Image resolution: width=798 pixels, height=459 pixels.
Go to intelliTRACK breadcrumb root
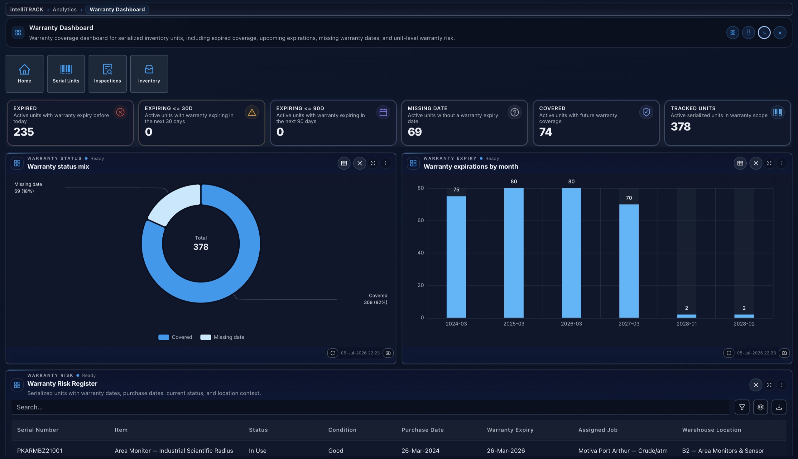[x=26, y=9]
